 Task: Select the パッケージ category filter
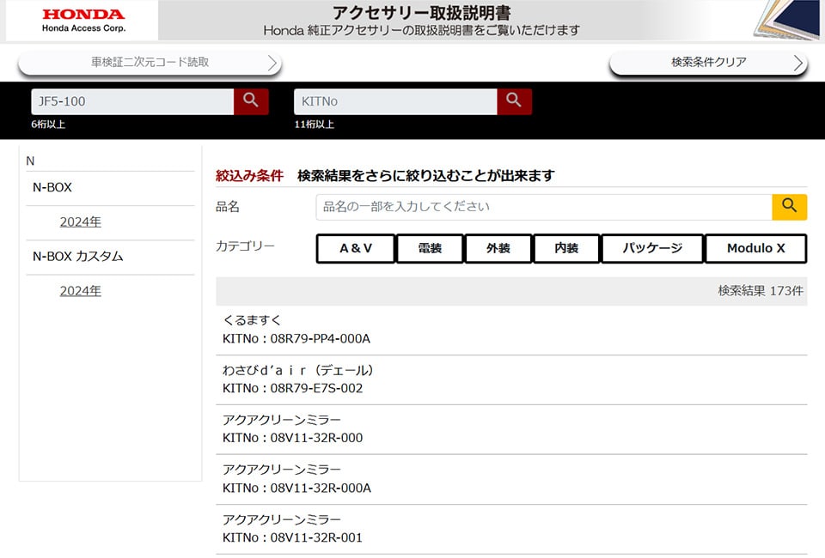652,249
